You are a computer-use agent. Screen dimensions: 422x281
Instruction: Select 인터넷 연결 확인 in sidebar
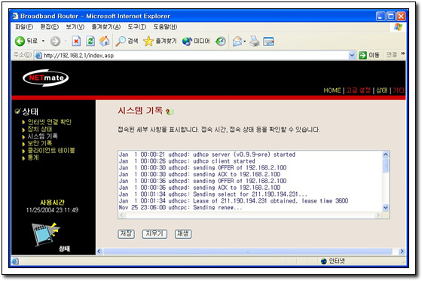[50, 122]
